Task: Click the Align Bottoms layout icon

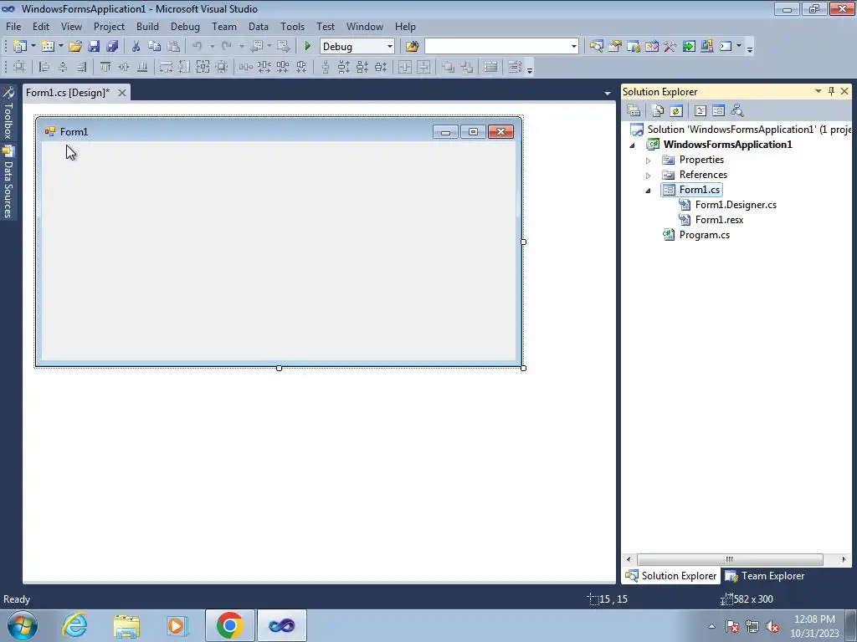Action: tap(142, 67)
